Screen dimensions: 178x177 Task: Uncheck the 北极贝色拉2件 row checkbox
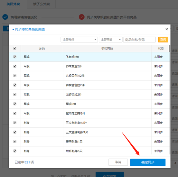tap(15, 76)
